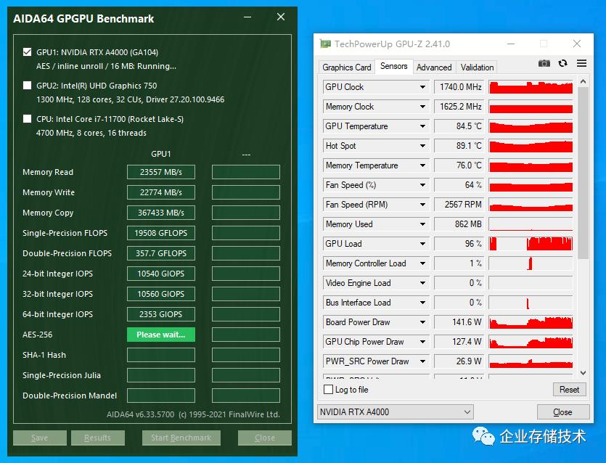Enable GPU2 Intel UHD Graphics 750

[x=26, y=86]
